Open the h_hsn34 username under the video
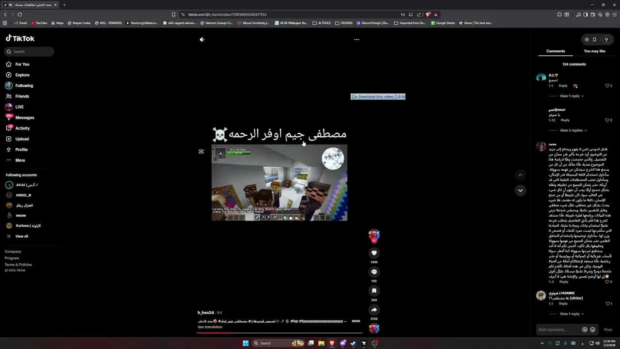The width and height of the screenshot is (620, 349). coord(205,313)
